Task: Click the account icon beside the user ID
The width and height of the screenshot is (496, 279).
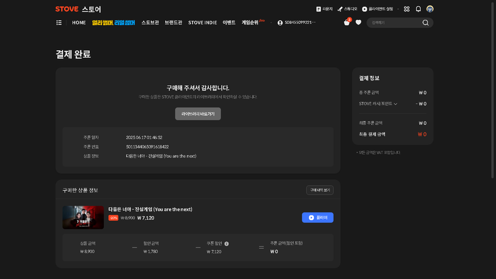Action: click(x=280, y=23)
